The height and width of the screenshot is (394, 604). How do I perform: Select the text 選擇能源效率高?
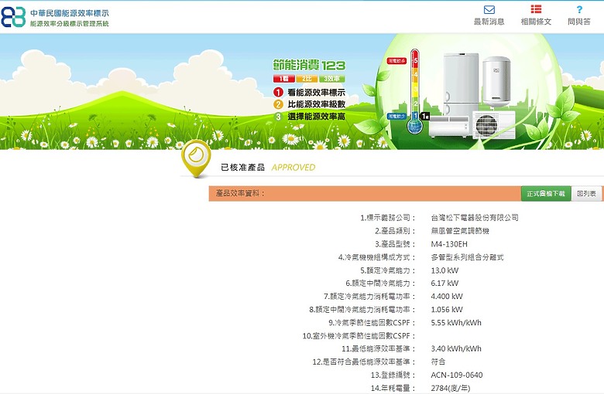tap(316, 117)
